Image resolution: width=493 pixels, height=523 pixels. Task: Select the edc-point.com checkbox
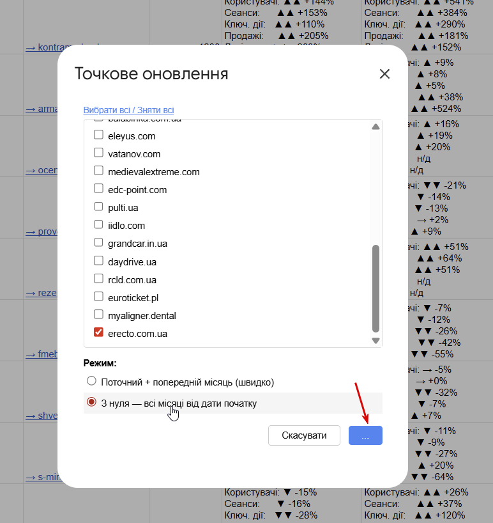pyautogui.click(x=98, y=189)
